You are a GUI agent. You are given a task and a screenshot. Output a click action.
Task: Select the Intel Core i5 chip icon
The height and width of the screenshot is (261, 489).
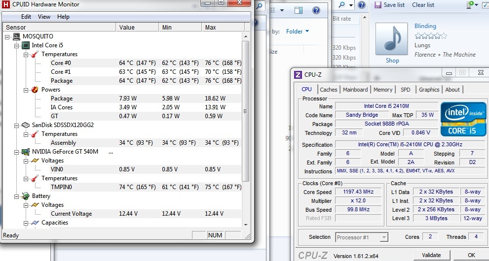[25, 45]
